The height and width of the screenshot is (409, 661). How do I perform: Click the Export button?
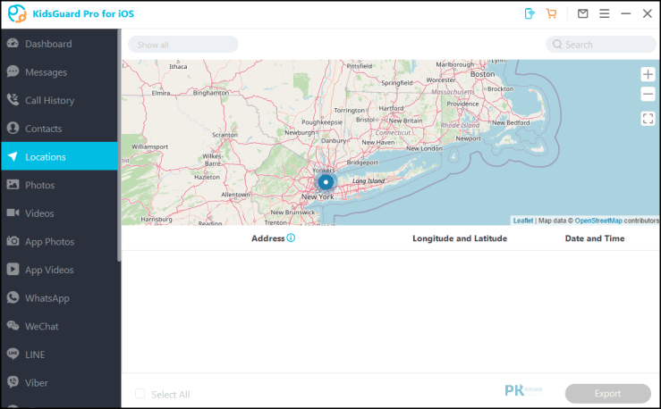click(x=608, y=394)
